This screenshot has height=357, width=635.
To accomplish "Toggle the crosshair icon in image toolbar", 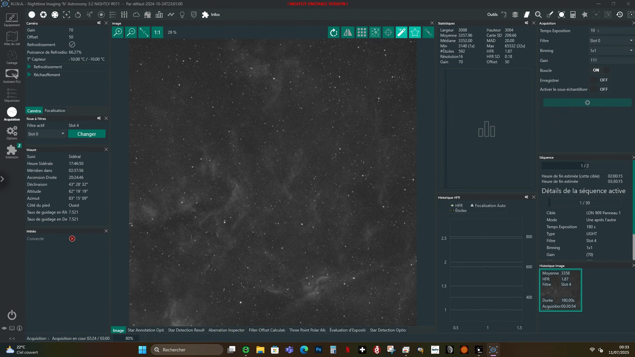I will tap(388, 32).
